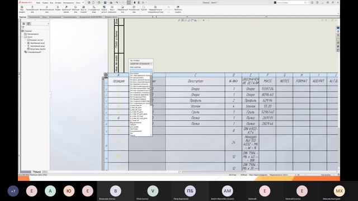Select column header F of the table
Viewport: 358px width, 201px height.
267,75
